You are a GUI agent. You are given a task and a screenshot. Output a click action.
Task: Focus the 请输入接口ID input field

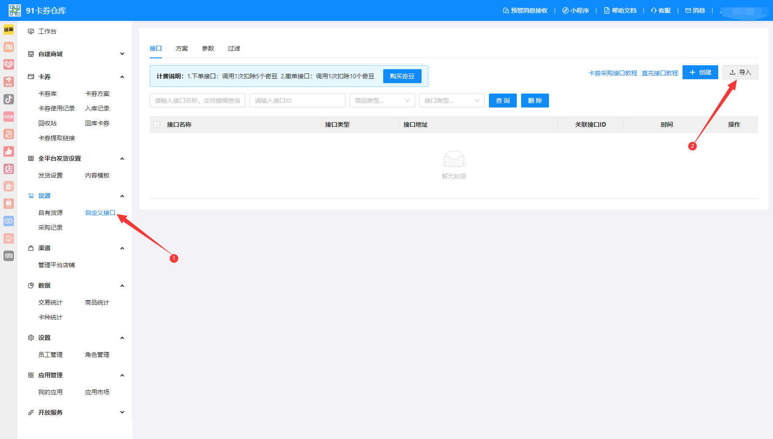pyautogui.click(x=298, y=101)
